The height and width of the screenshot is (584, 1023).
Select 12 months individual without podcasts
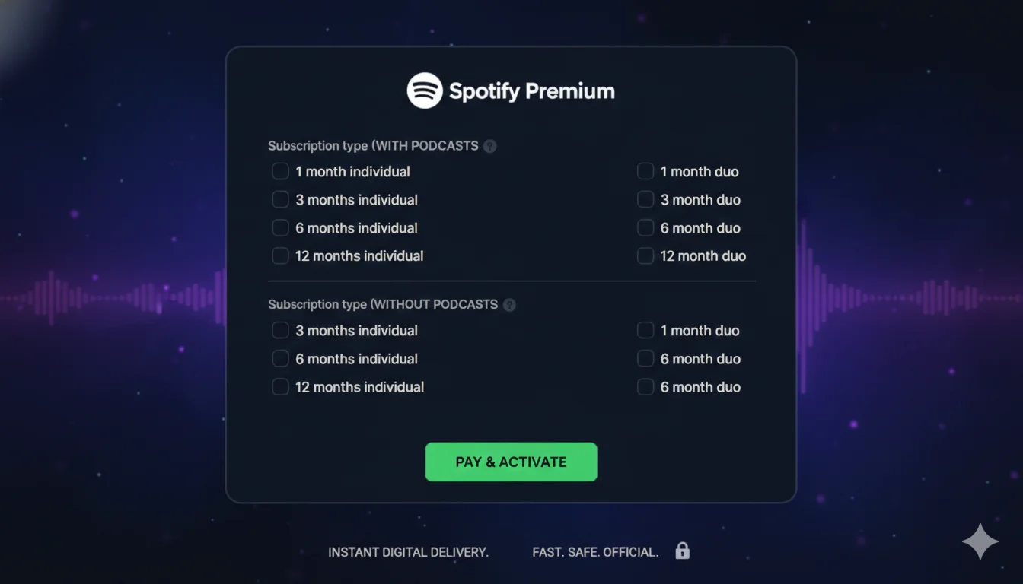(x=280, y=386)
